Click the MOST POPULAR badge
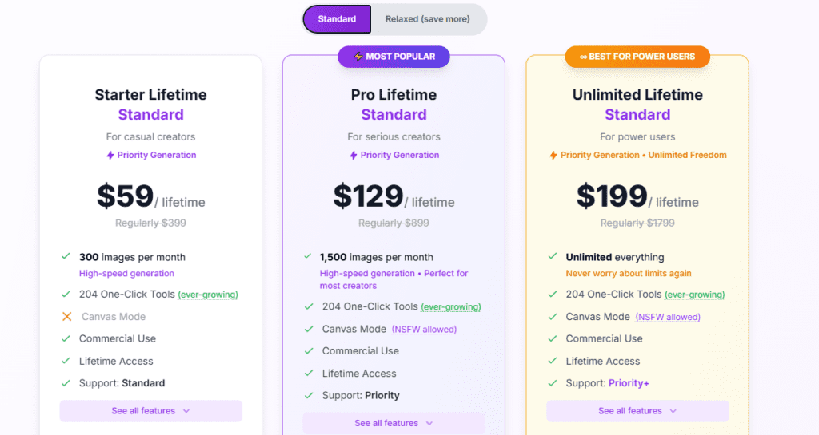Screen dimensions: 819x435 point(394,57)
